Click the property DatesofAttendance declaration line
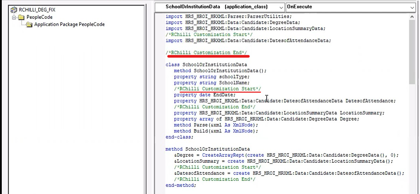The width and height of the screenshot is (420, 194). click(285, 101)
